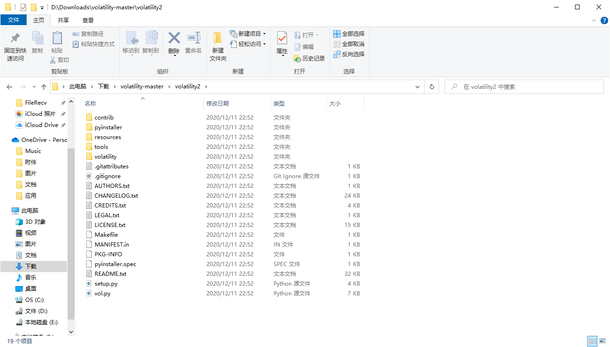
Task: Click the Back navigation arrow
Action: pyautogui.click(x=9, y=87)
